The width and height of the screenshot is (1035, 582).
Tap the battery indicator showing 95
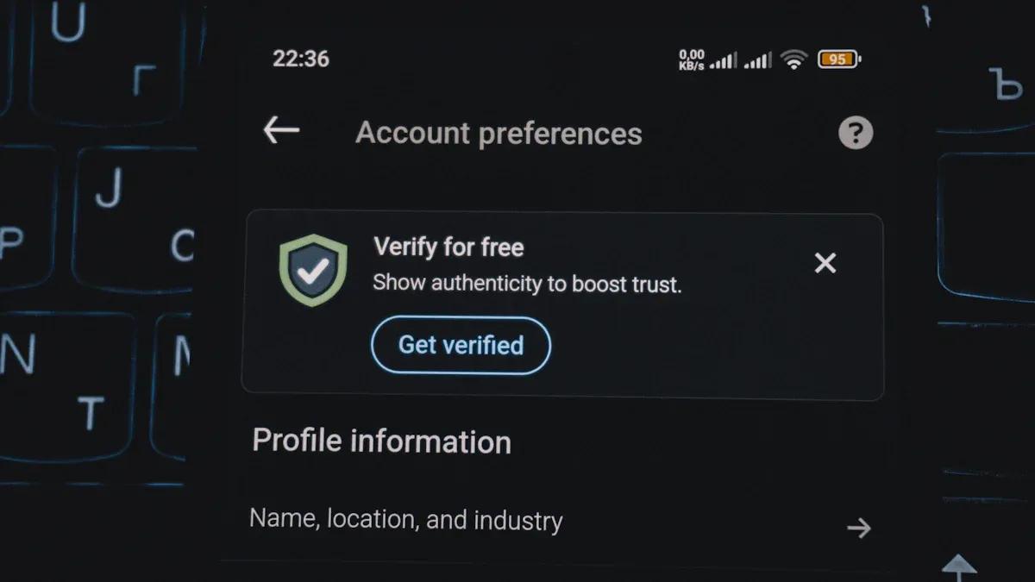tap(838, 59)
